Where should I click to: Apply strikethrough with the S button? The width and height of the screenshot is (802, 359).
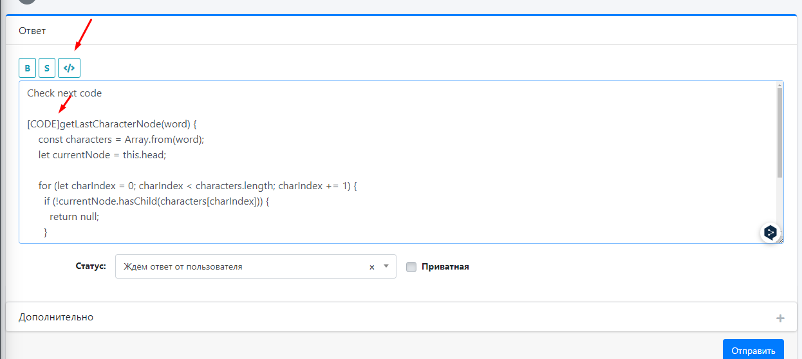pyautogui.click(x=46, y=68)
